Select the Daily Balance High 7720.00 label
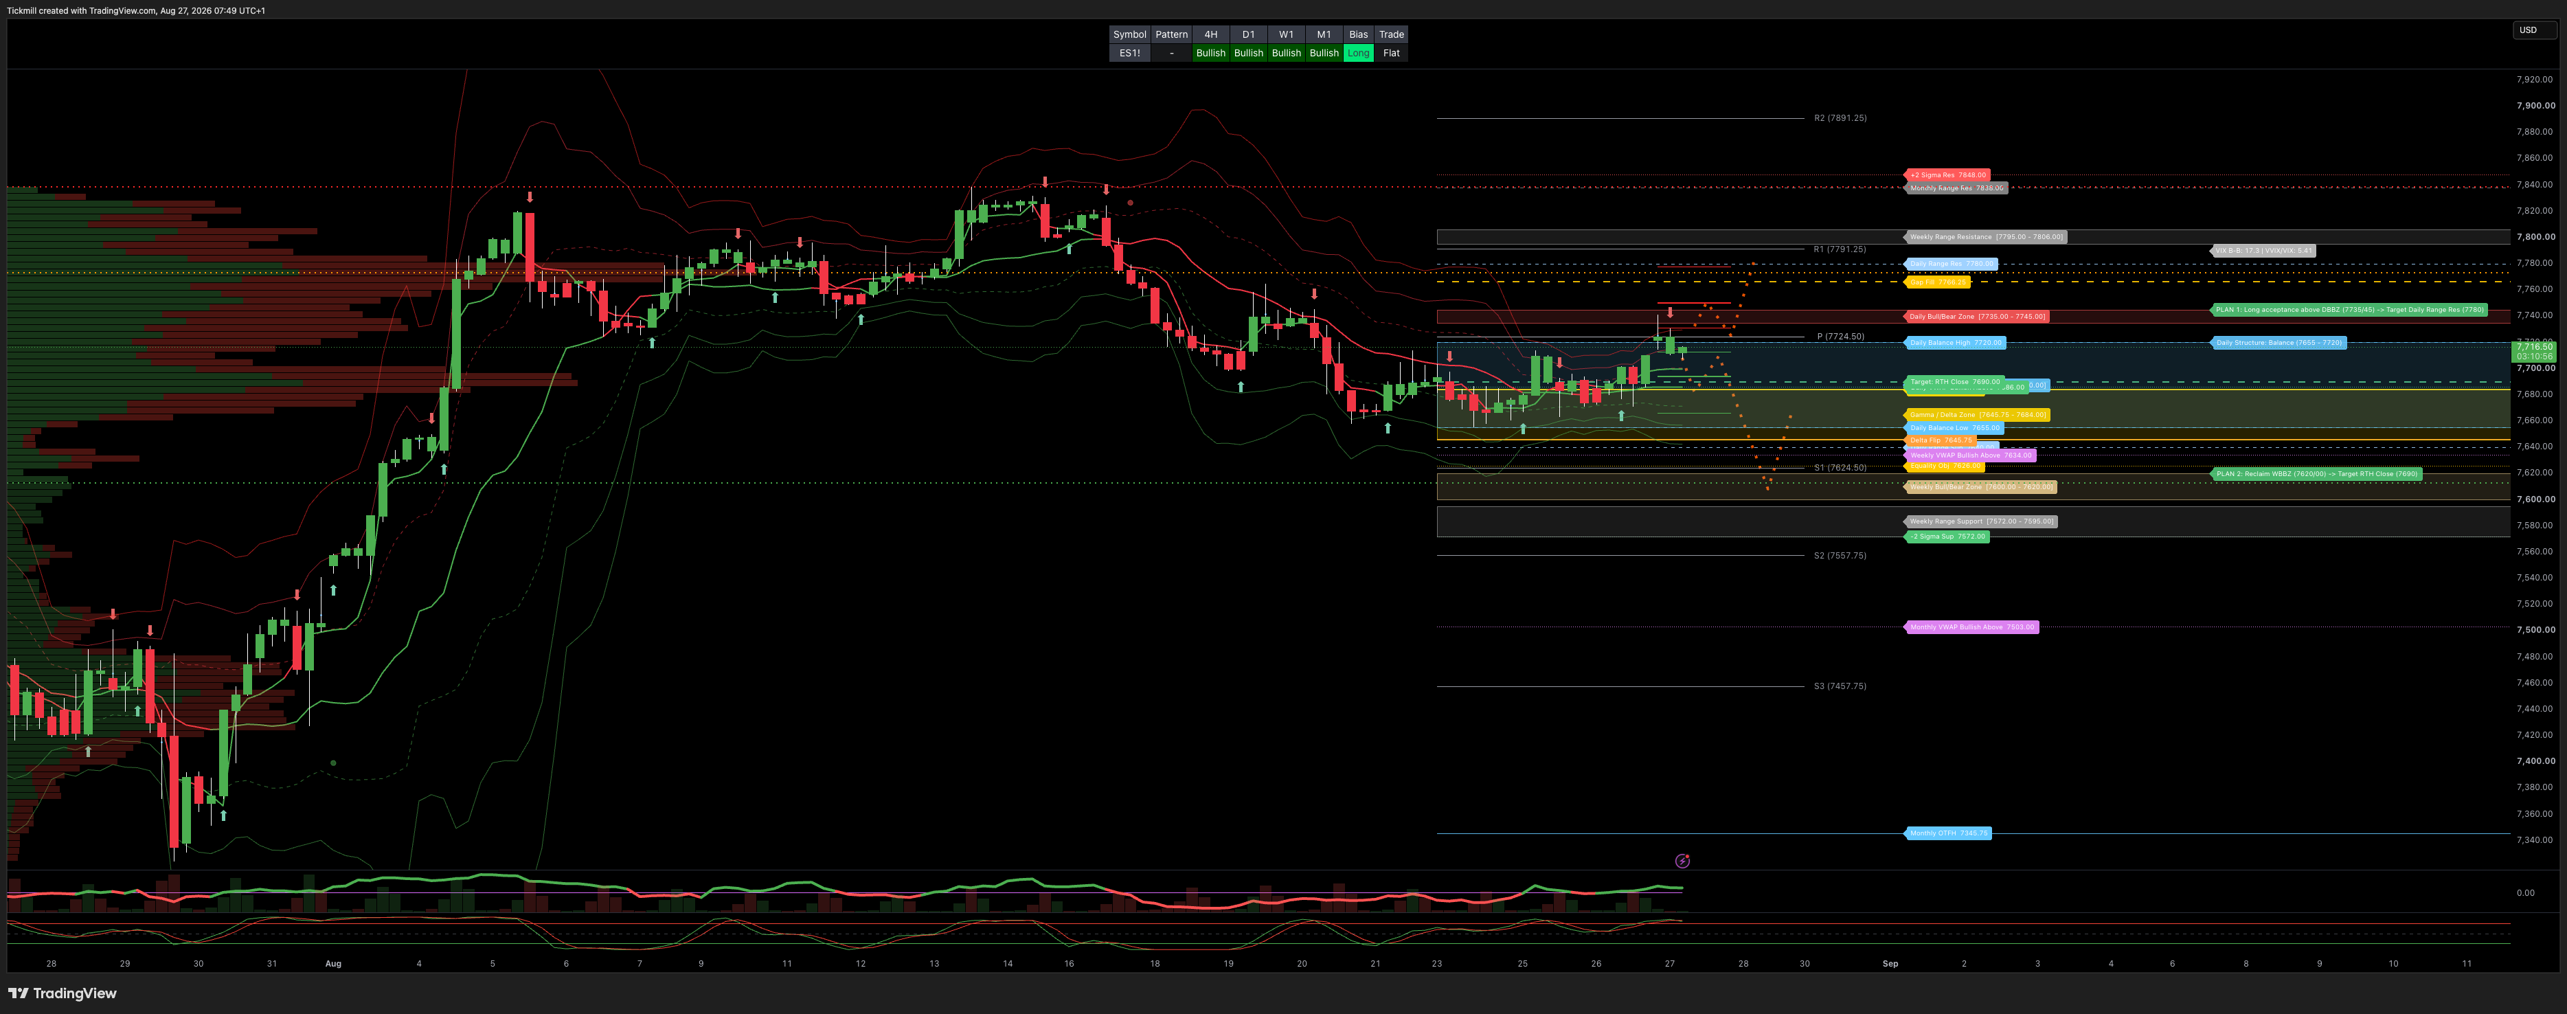 [1955, 343]
